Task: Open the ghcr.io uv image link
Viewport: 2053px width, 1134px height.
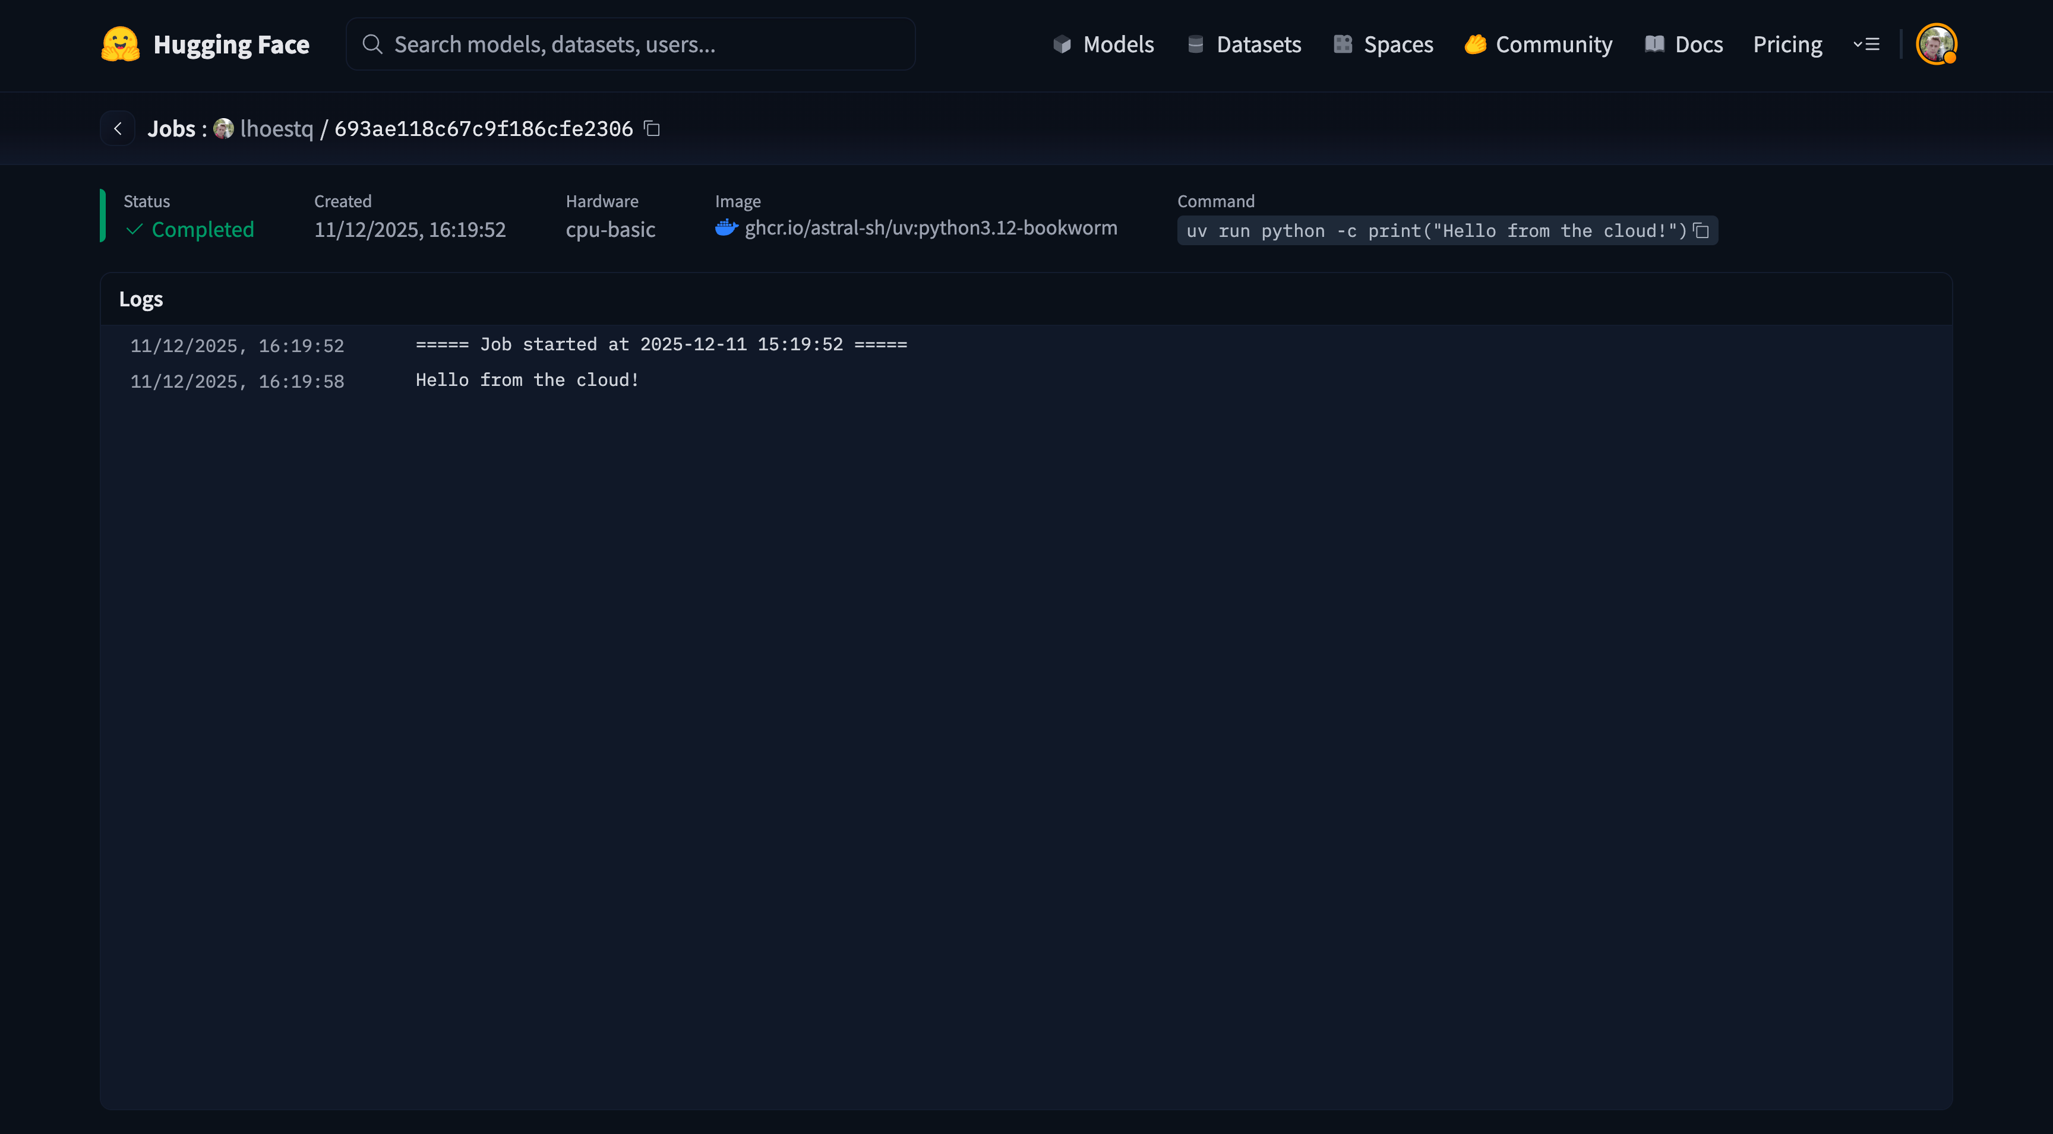Action: point(930,229)
